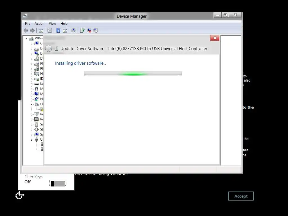This screenshot has width=288, height=216.
Task: Click the Device Manager title bar text
Action: coord(132,16)
